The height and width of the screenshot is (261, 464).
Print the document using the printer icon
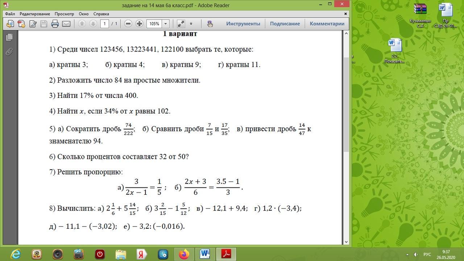[55, 24]
